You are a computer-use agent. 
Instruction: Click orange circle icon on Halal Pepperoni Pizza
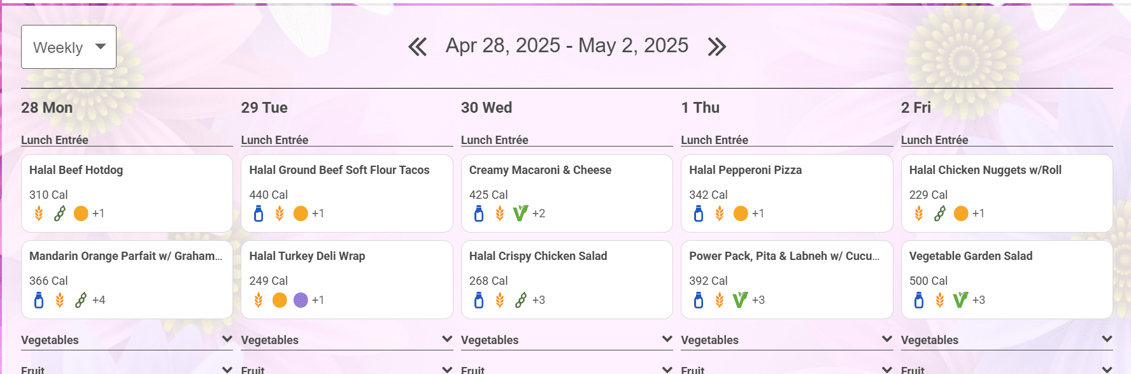741,213
